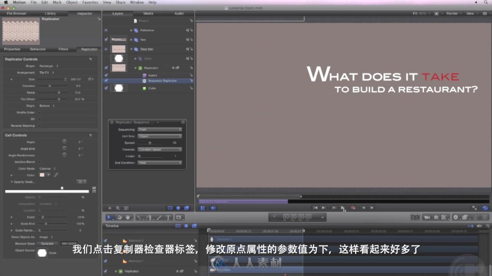Close the Replicator Sequence HUD

click(x=112, y=122)
